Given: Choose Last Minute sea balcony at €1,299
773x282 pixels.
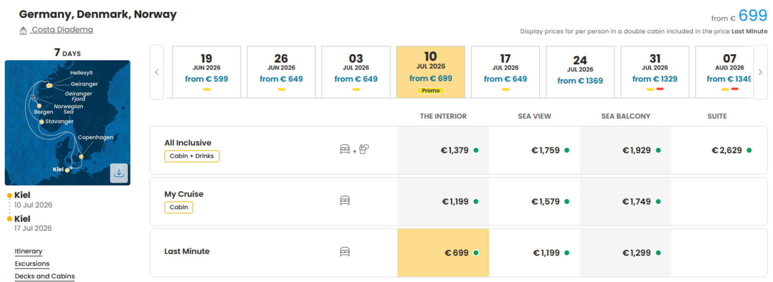Looking at the screenshot, I should tap(626, 253).
